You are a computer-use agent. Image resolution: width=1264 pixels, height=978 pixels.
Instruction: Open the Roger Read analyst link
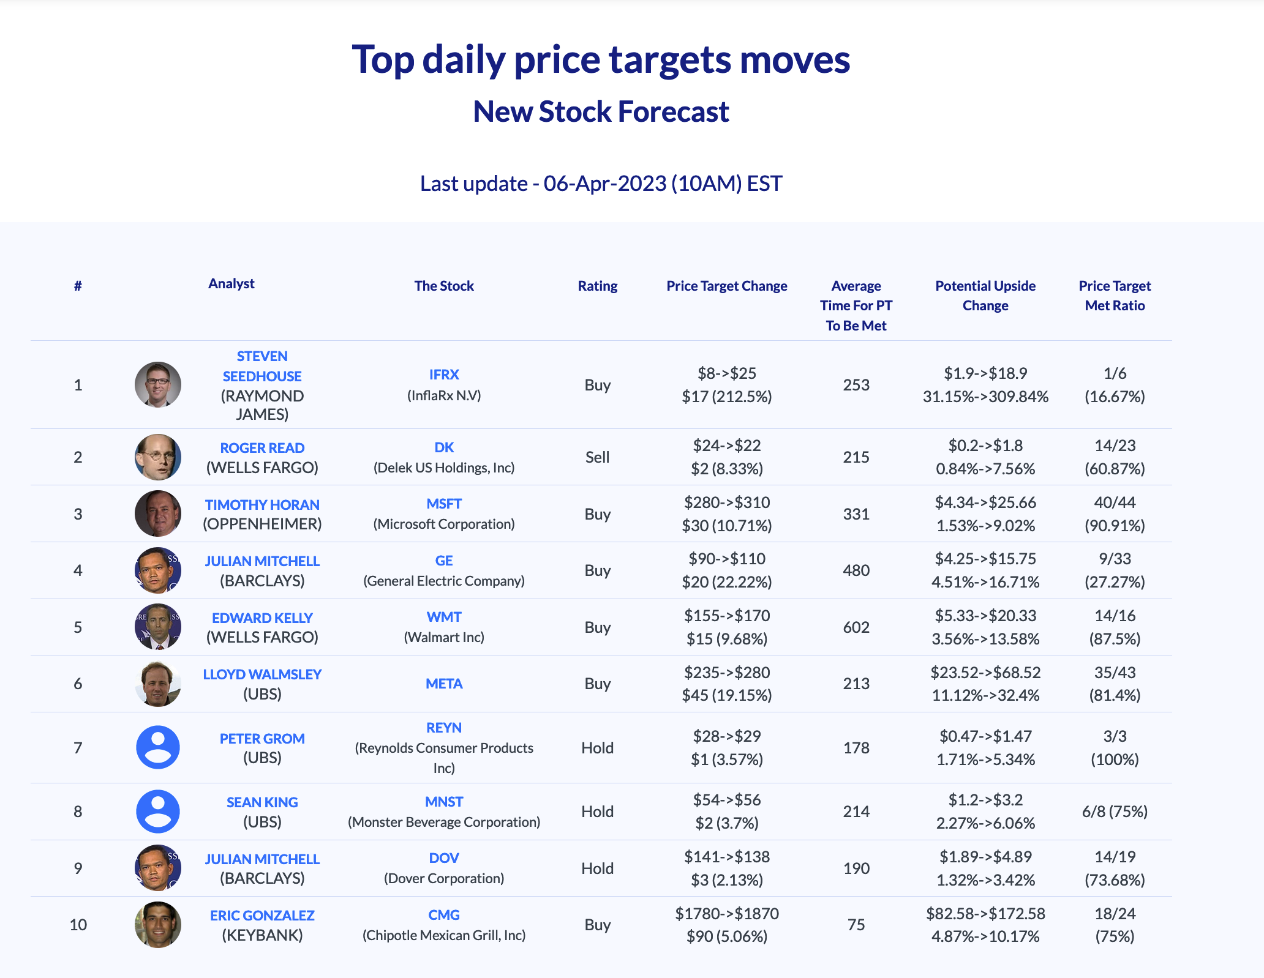[x=262, y=448]
